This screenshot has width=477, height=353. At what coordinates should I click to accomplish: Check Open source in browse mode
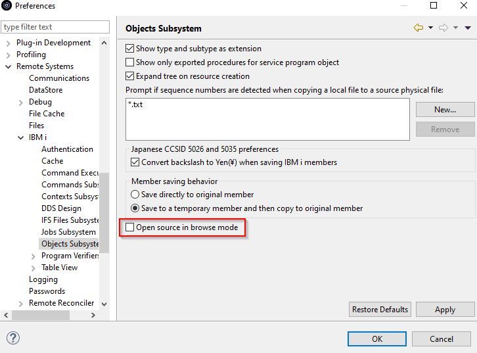130,227
